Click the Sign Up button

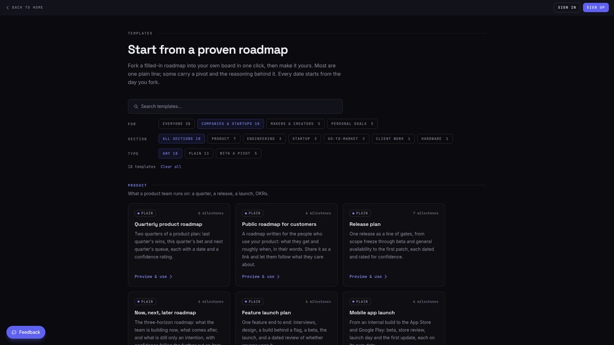(x=596, y=8)
